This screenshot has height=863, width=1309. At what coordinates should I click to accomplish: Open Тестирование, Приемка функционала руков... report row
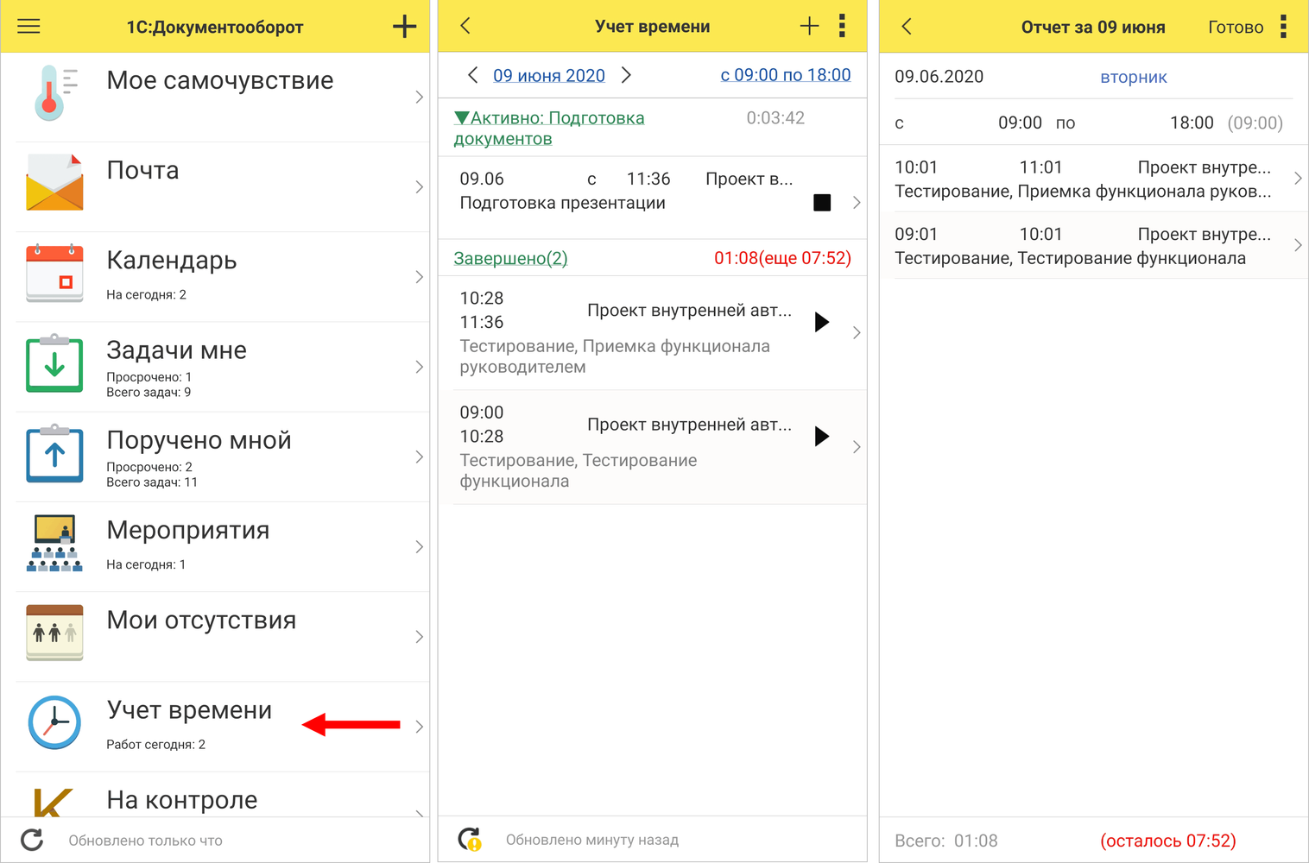point(1093,179)
